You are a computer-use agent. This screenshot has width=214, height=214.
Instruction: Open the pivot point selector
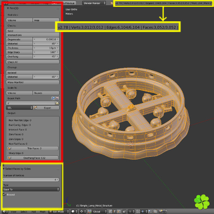point(83,211)
